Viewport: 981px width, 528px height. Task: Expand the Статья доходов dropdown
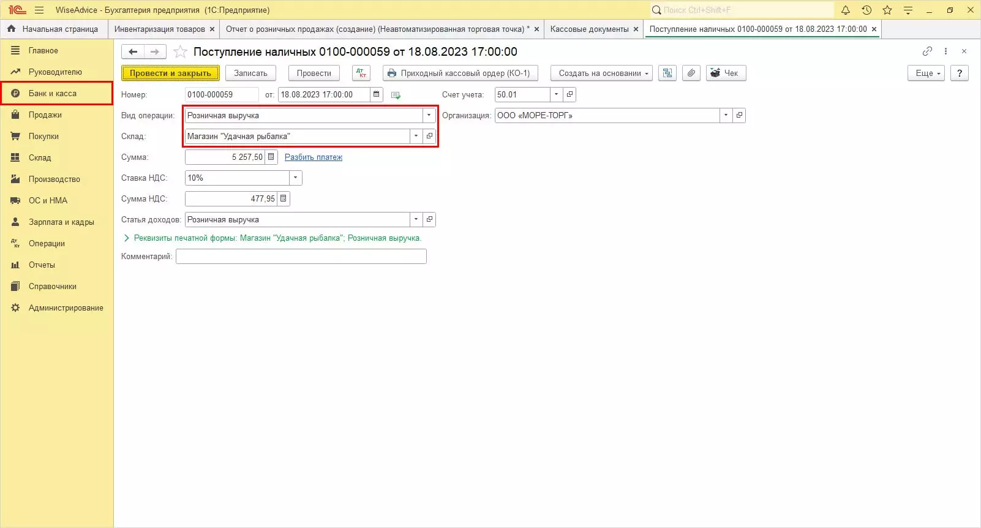[416, 219]
